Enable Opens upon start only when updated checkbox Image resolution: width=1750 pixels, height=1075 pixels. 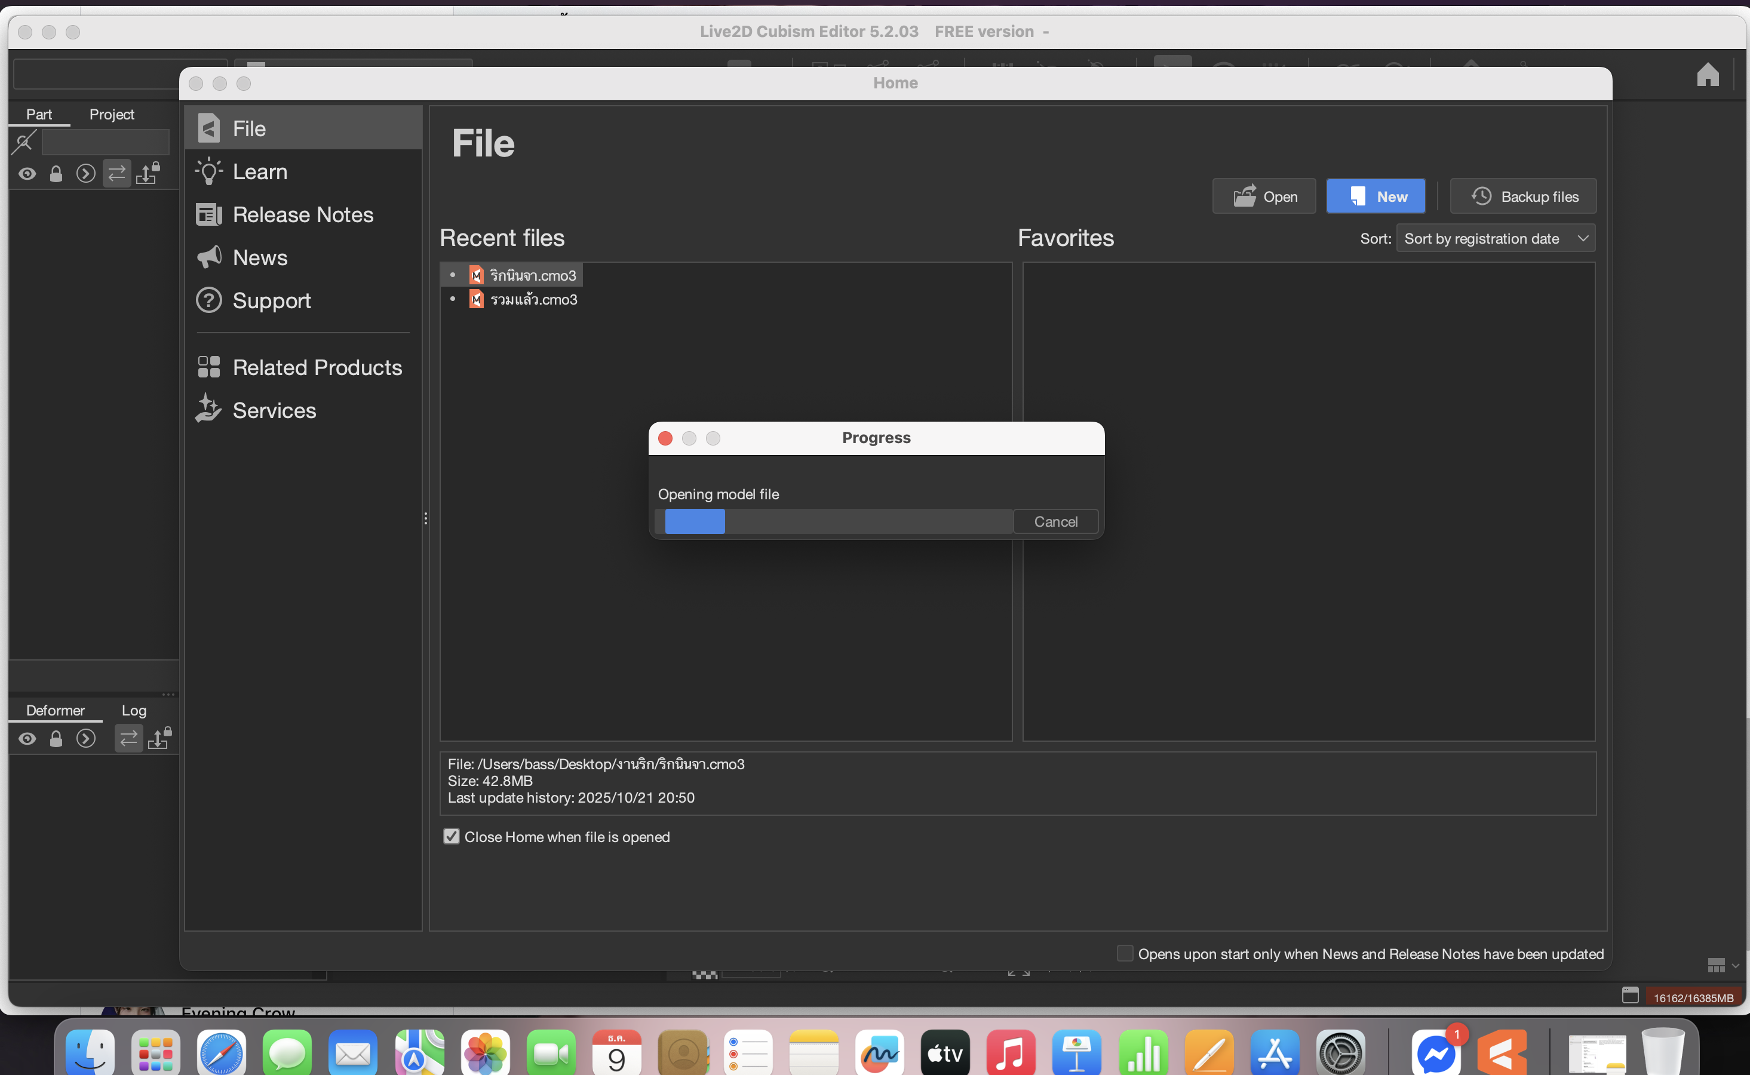coord(1125,953)
